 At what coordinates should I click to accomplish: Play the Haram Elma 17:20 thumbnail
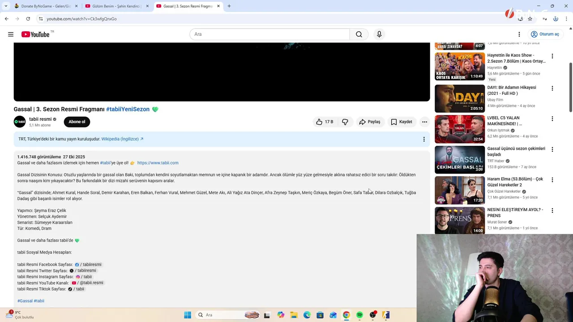pos(460,190)
